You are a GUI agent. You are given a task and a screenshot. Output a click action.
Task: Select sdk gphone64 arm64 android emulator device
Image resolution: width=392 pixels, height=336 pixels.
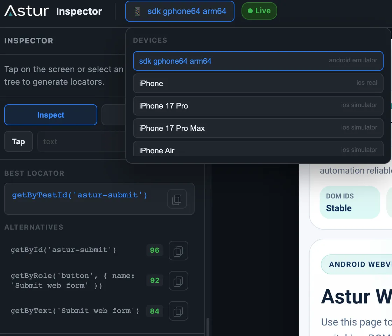coord(258,61)
